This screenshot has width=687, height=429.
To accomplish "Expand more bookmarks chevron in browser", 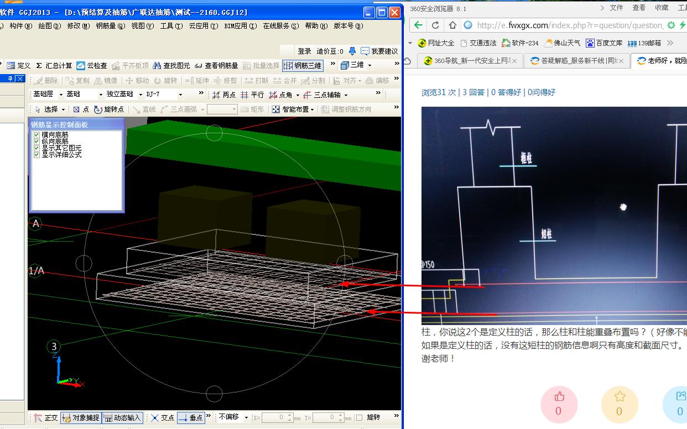I will click(670, 43).
